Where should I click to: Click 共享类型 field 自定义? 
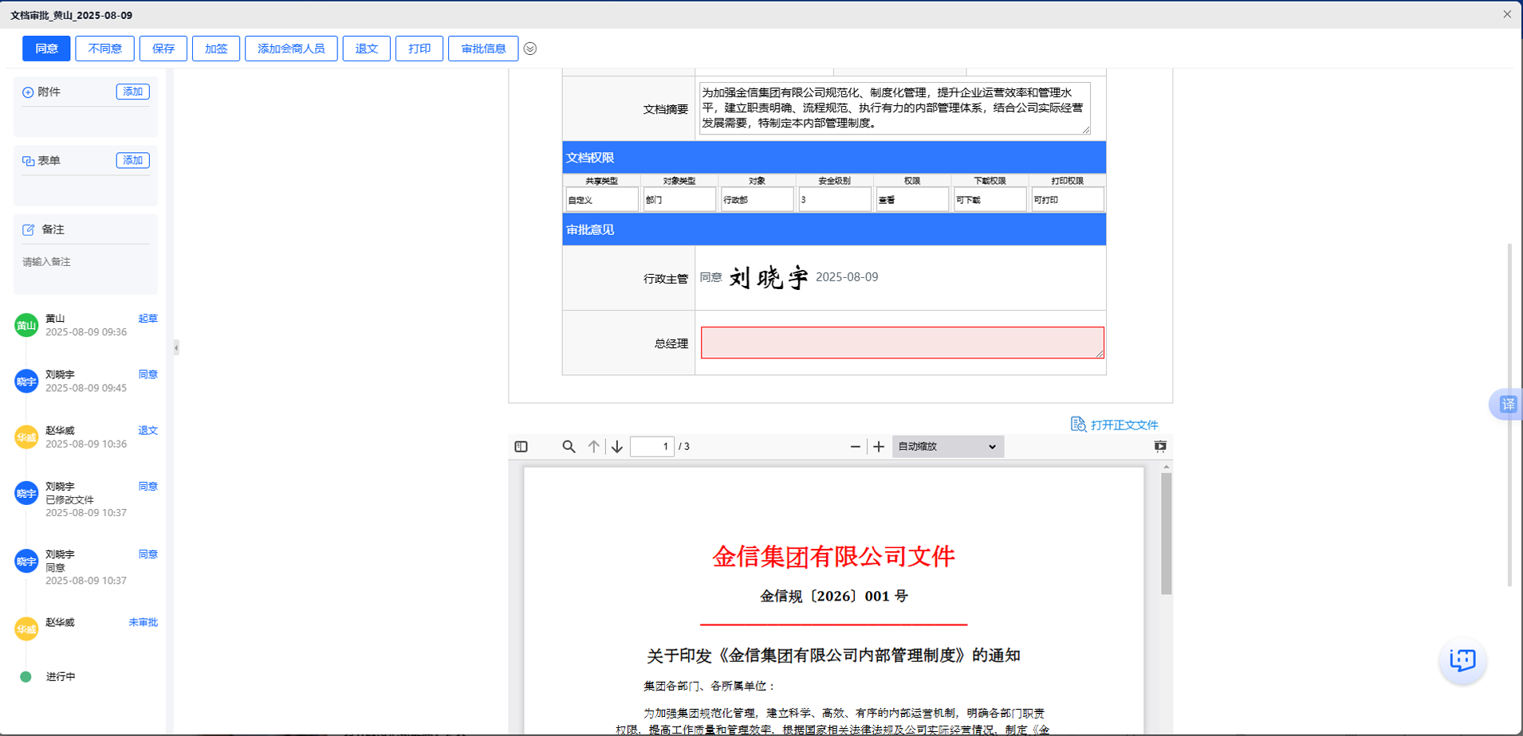coord(601,199)
